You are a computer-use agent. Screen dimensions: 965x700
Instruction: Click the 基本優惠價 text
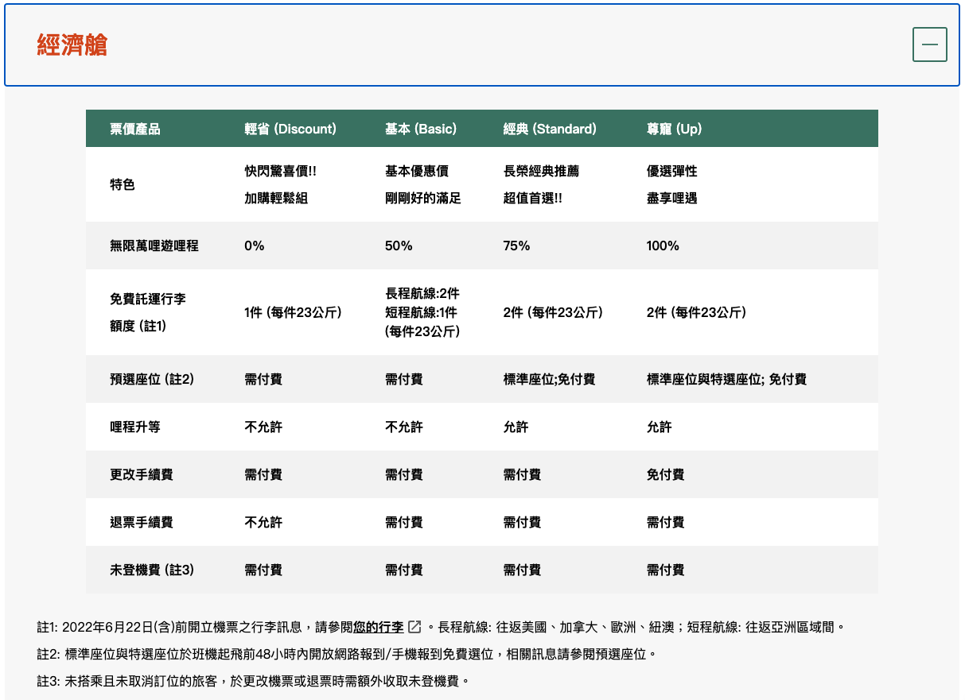(417, 171)
